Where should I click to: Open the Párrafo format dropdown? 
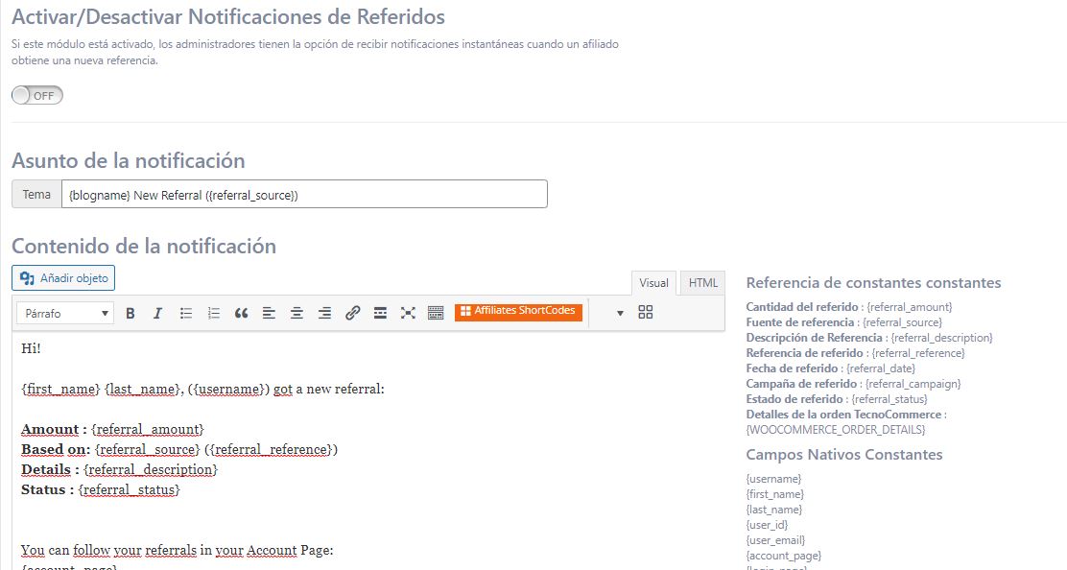(65, 313)
